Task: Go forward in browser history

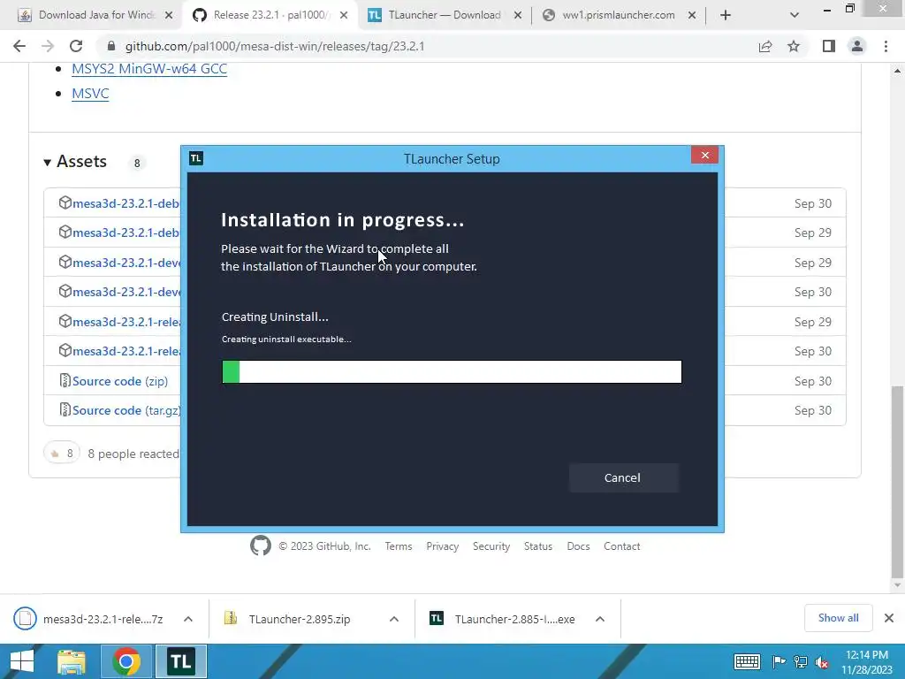Action: click(x=48, y=46)
